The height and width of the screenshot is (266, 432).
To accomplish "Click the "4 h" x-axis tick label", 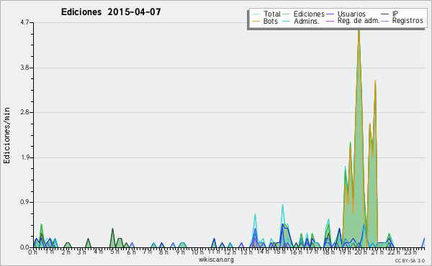I will [x=98, y=252].
